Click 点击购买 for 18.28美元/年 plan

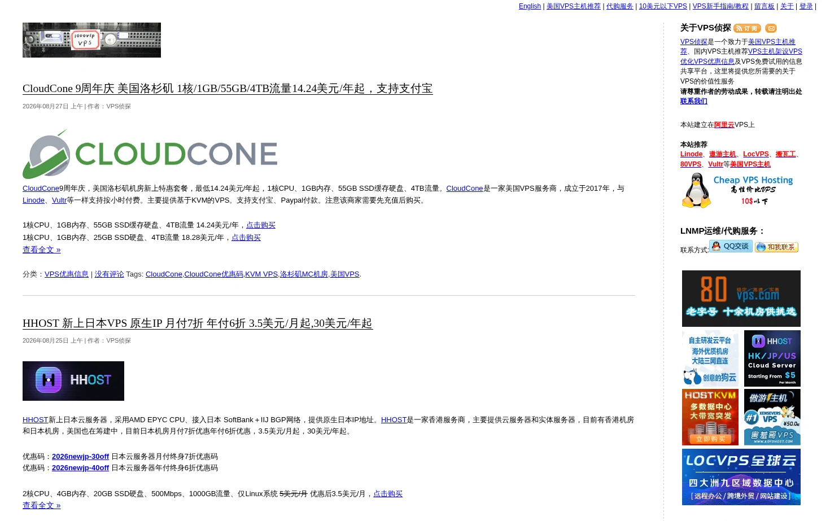[x=246, y=238]
